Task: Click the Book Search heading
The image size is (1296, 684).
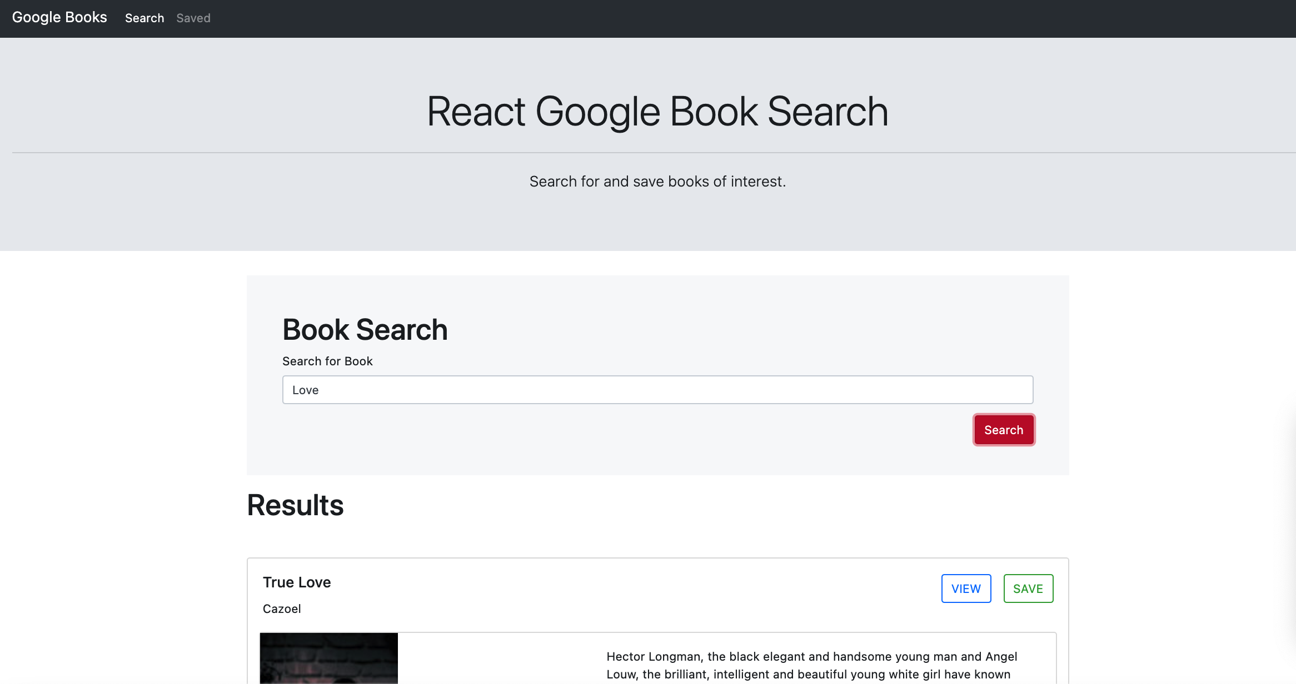Action: [x=365, y=330]
